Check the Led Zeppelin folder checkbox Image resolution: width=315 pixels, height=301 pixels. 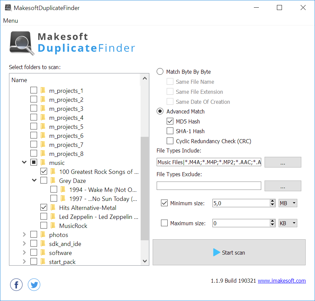click(44, 217)
